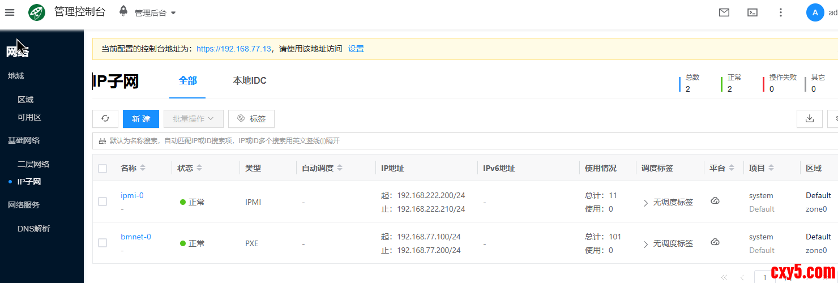The image size is (838, 283).
Task: Sort by 自动调度 column sort arrows
Action: [x=340, y=168]
